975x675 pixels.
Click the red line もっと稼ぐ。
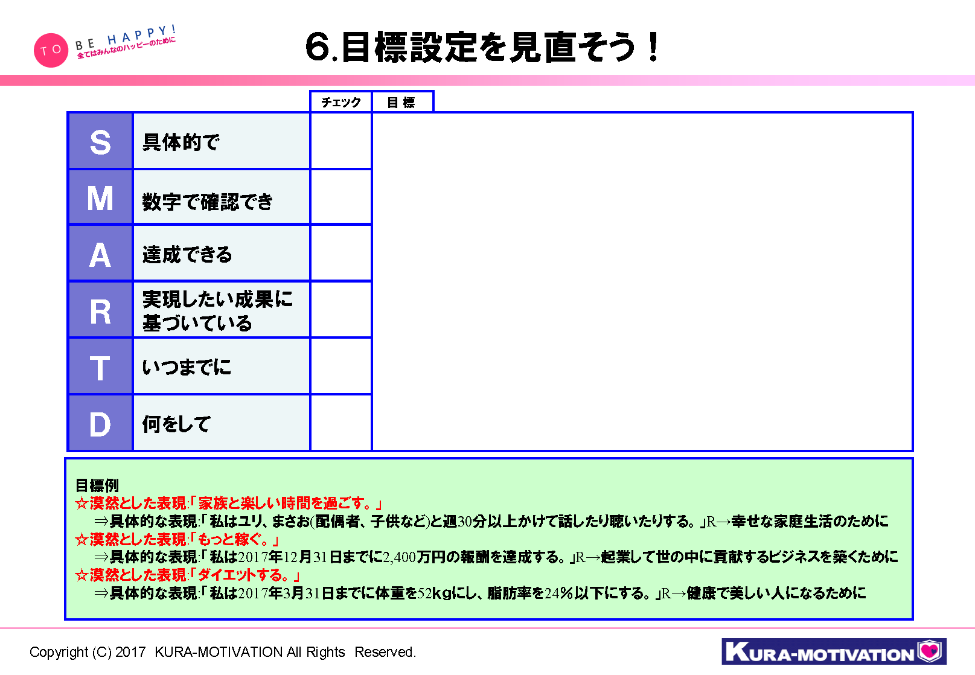(177, 539)
